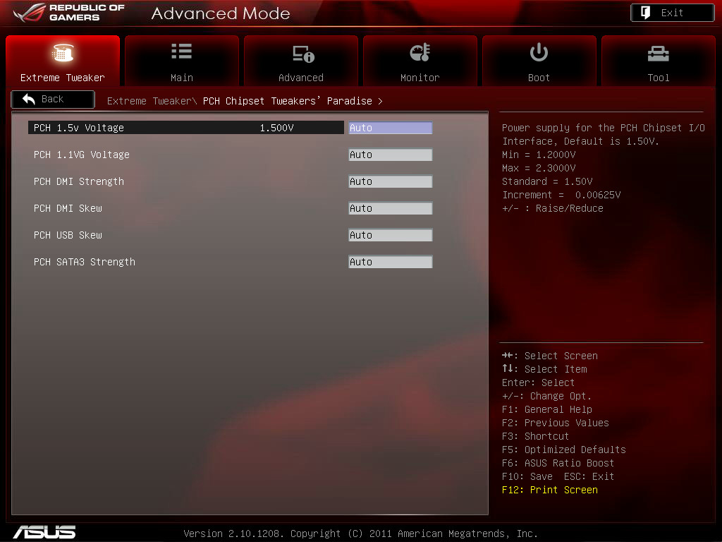Click the Exit door icon
This screenshot has width=722, height=542.
(646, 13)
